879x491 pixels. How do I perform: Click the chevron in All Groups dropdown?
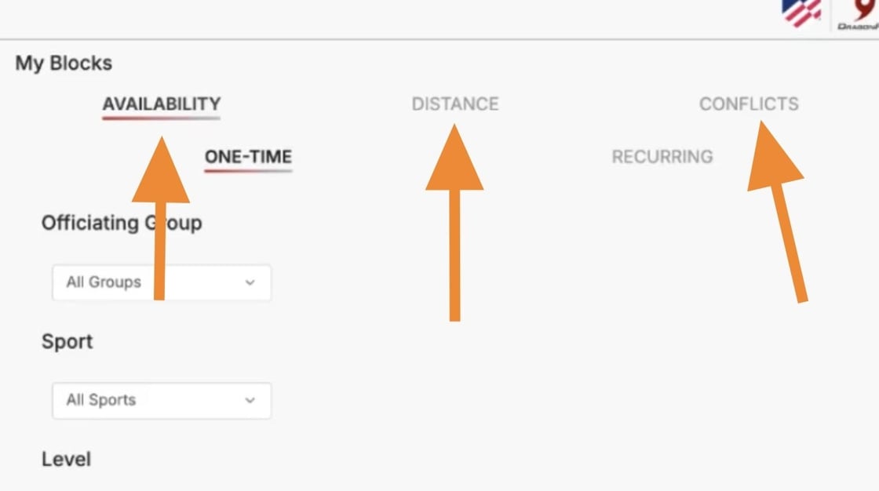[250, 282]
